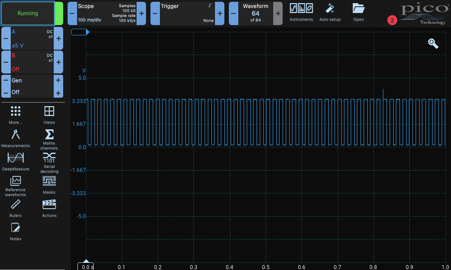Viewport: 451px width, 270px height.
Task: Decrease Channel A input range
Action: click(6, 39)
